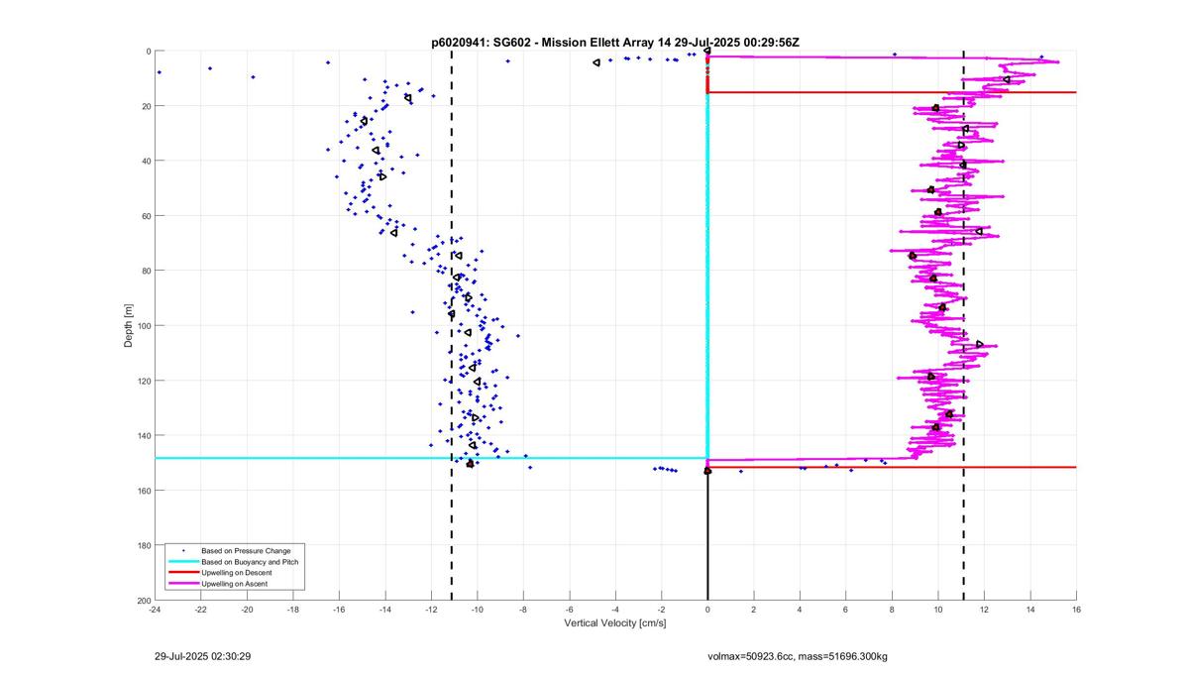Click the x-axis tick label "-6"

[x=570, y=610]
